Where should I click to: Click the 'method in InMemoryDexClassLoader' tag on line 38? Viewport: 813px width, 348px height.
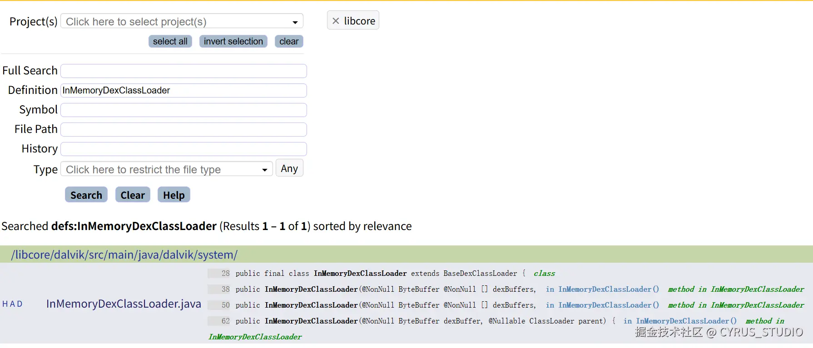point(736,289)
